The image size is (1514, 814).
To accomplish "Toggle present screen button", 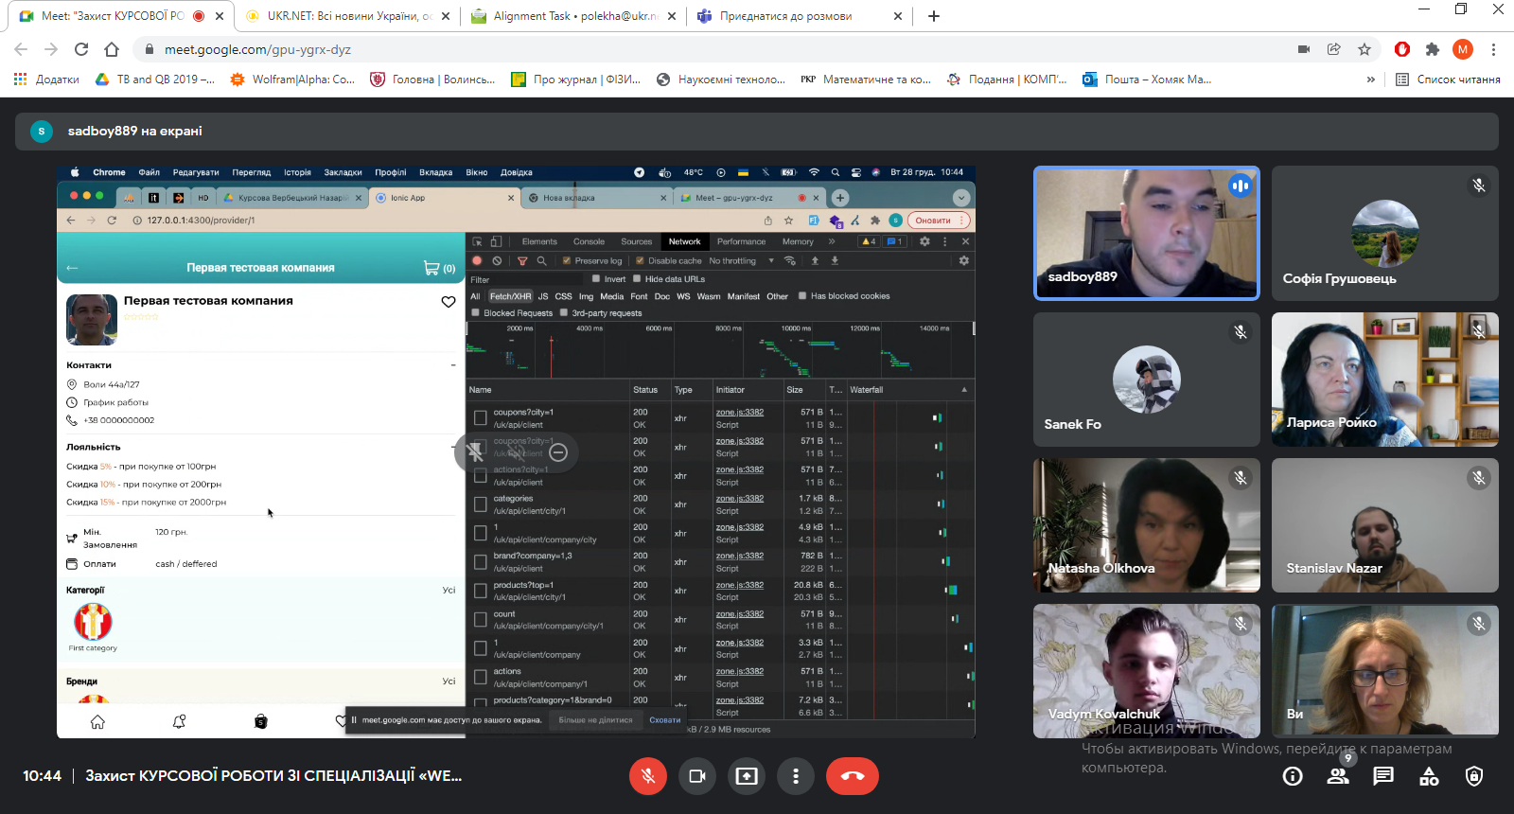I will click(747, 776).
